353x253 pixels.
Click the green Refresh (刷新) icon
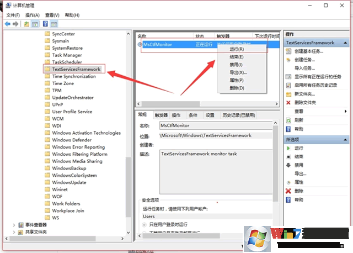pyautogui.click(x=288, y=120)
